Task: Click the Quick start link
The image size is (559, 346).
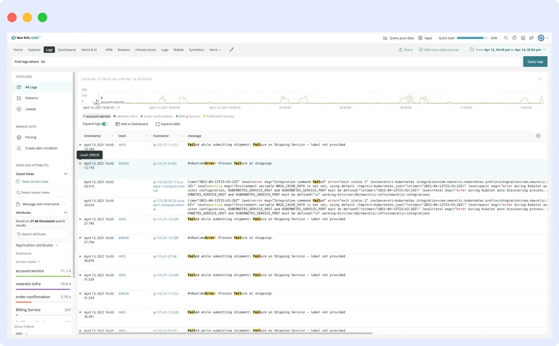Action: click(446, 38)
